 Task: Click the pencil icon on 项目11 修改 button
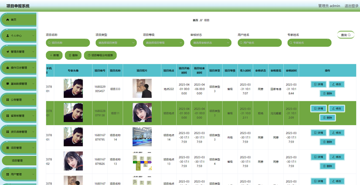point(334,108)
